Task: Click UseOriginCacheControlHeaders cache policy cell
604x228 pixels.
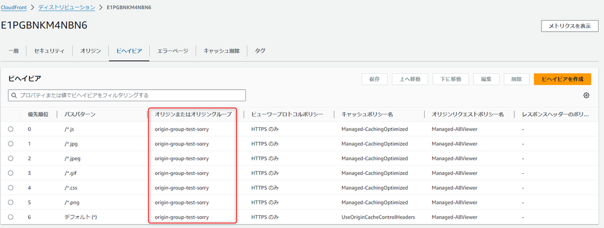Action: 378,217
